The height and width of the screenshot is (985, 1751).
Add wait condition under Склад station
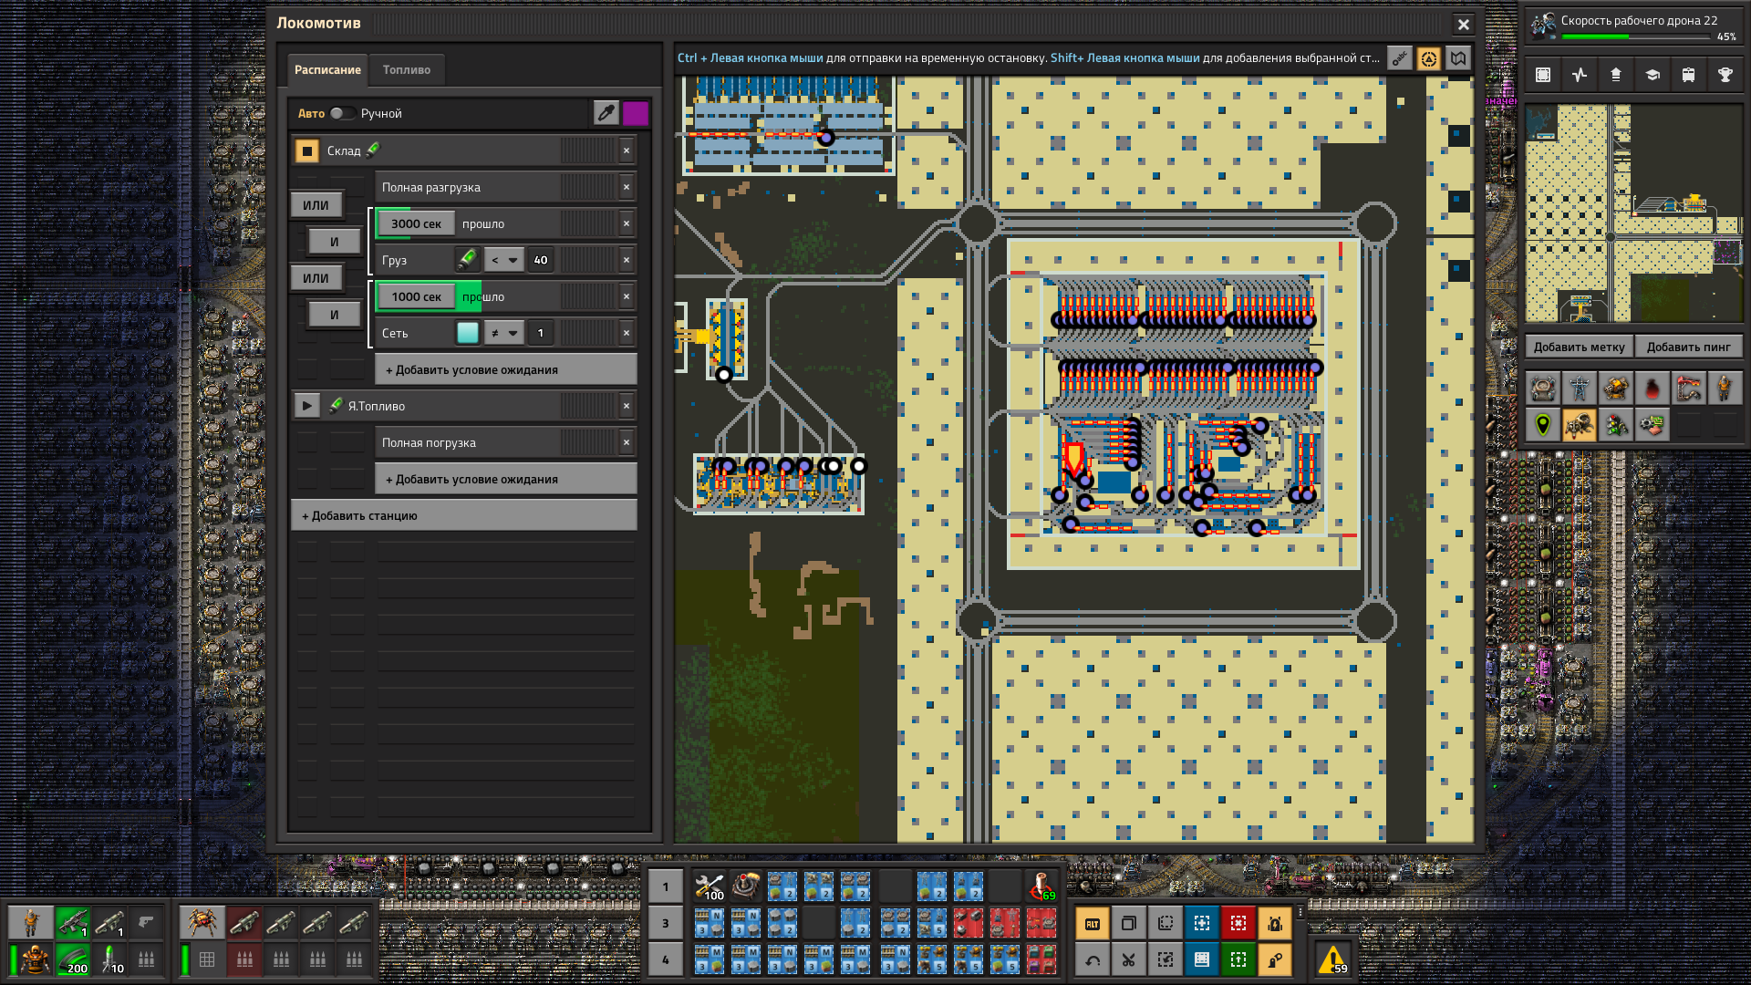point(506,369)
